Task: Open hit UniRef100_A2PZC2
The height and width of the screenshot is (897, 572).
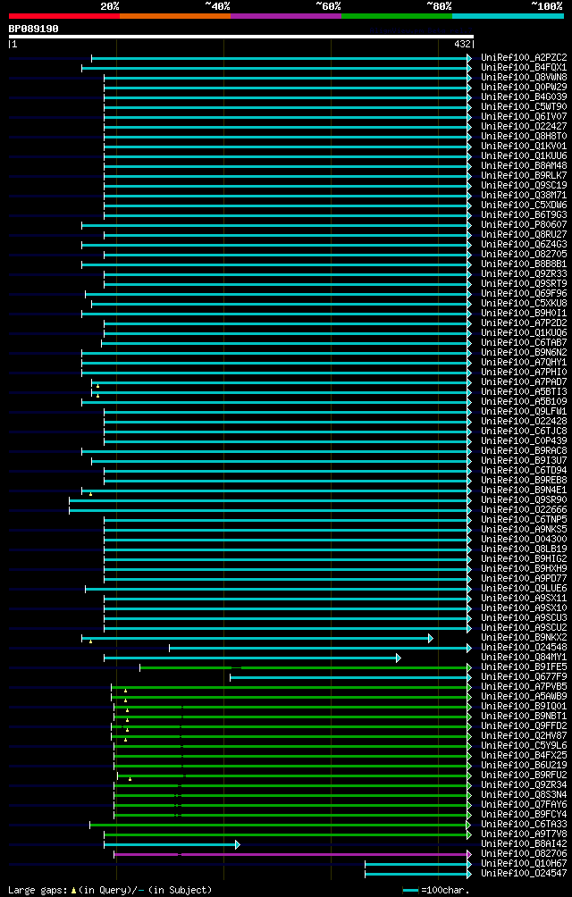Action: (x=524, y=58)
